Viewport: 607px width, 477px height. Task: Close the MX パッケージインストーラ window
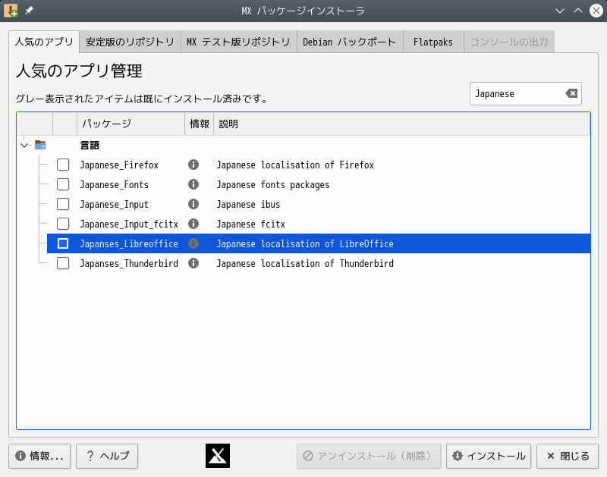596,11
